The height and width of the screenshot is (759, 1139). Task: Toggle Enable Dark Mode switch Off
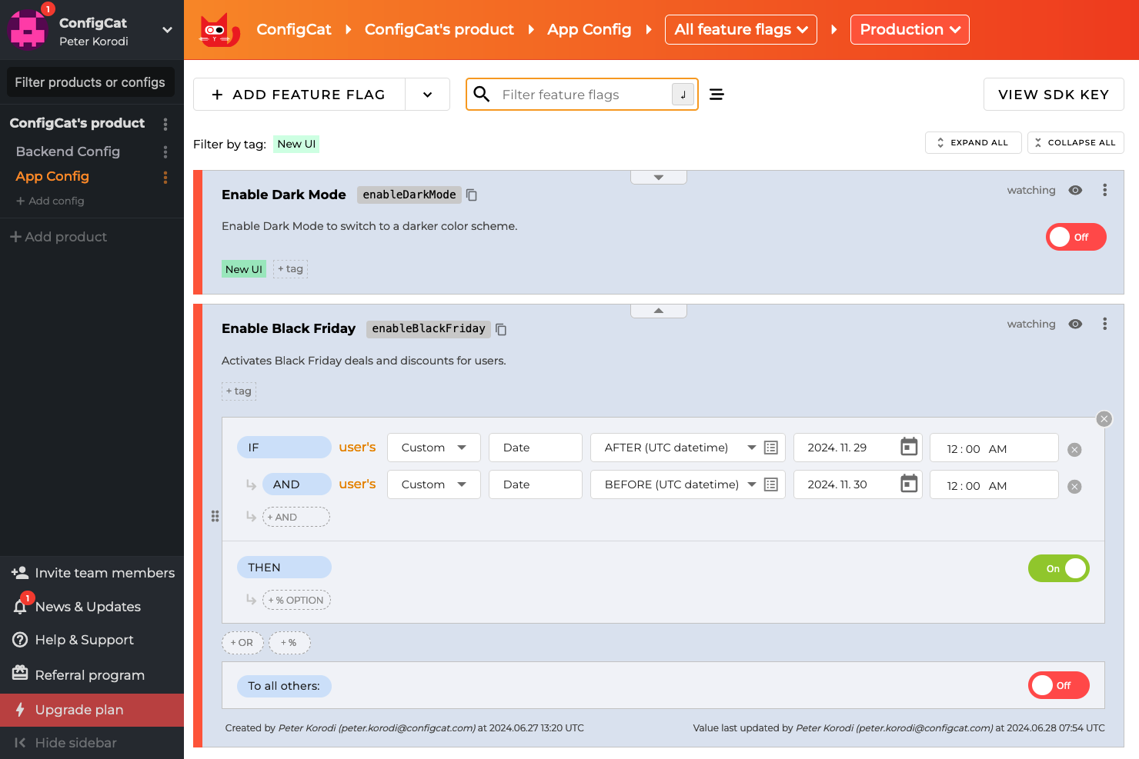tap(1076, 237)
